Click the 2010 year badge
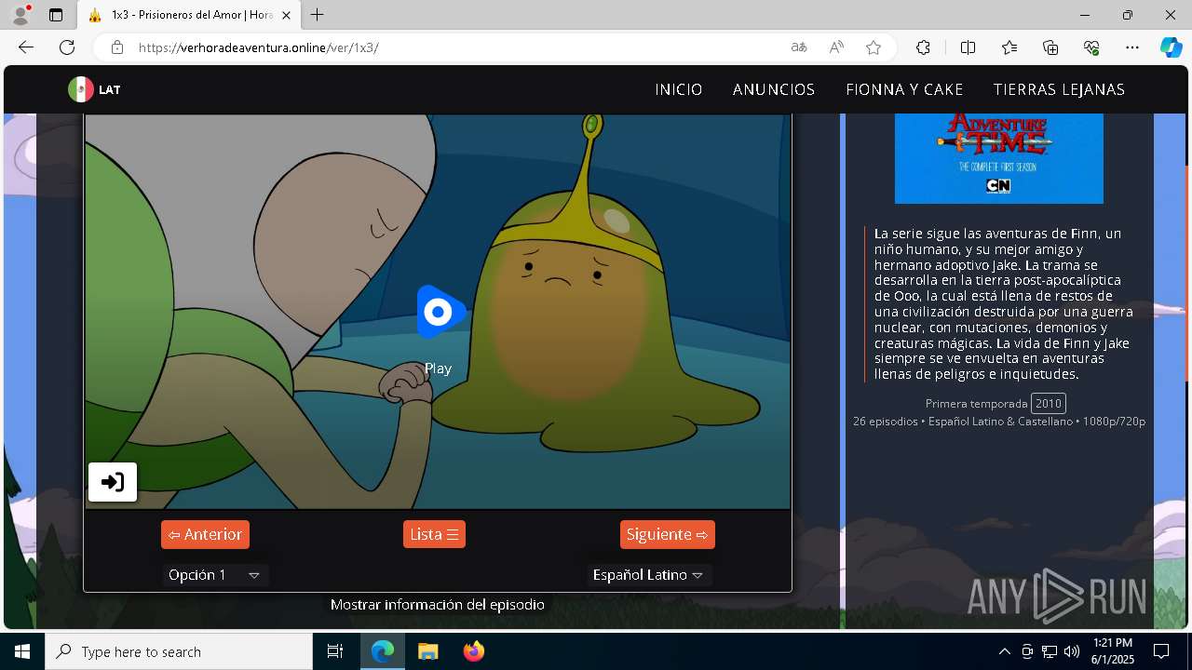The height and width of the screenshot is (670, 1192). 1049,404
